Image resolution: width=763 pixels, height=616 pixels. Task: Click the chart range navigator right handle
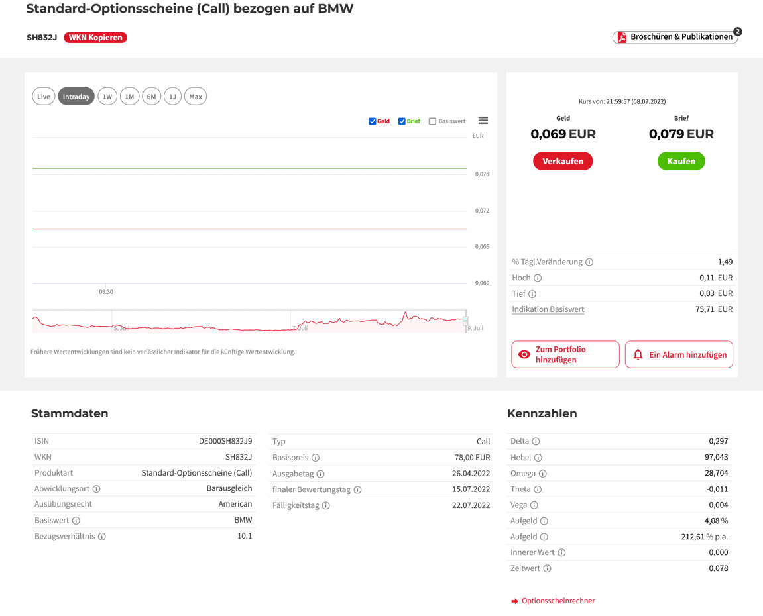point(466,321)
